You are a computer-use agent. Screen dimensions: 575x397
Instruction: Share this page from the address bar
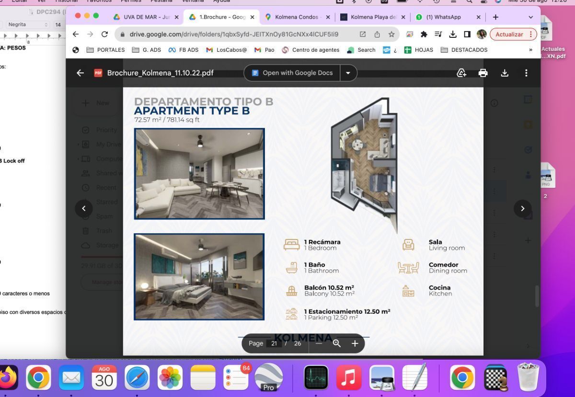pyautogui.click(x=377, y=34)
